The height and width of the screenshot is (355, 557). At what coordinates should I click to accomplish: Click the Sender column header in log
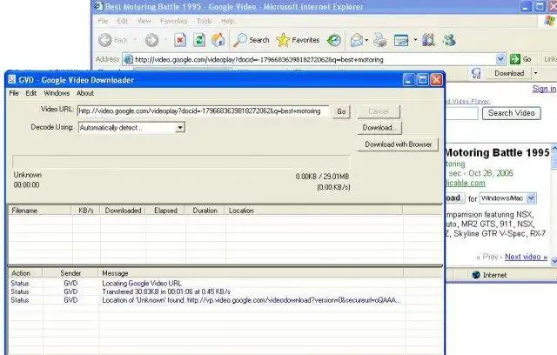[70, 273]
